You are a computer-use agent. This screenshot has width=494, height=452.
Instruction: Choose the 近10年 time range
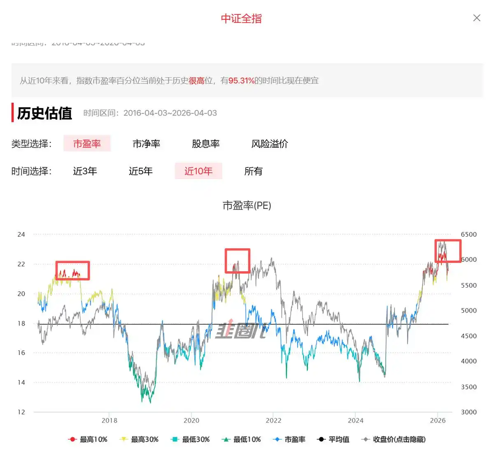coord(198,171)
